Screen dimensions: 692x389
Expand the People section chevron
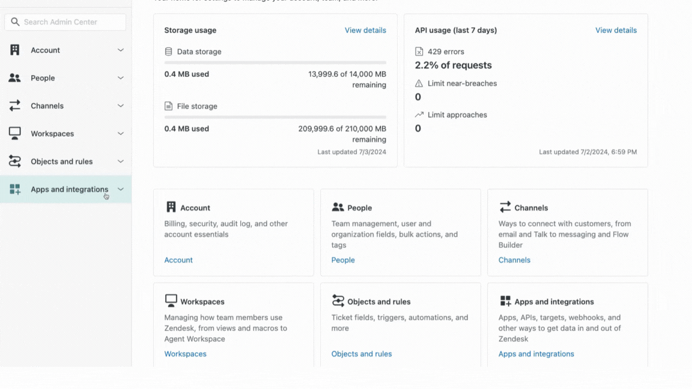tap(121, 78)
